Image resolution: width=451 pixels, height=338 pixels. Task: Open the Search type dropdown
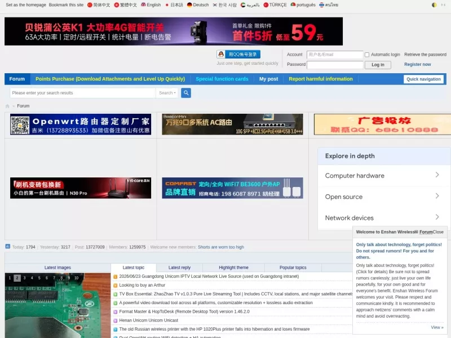(167, 93)
